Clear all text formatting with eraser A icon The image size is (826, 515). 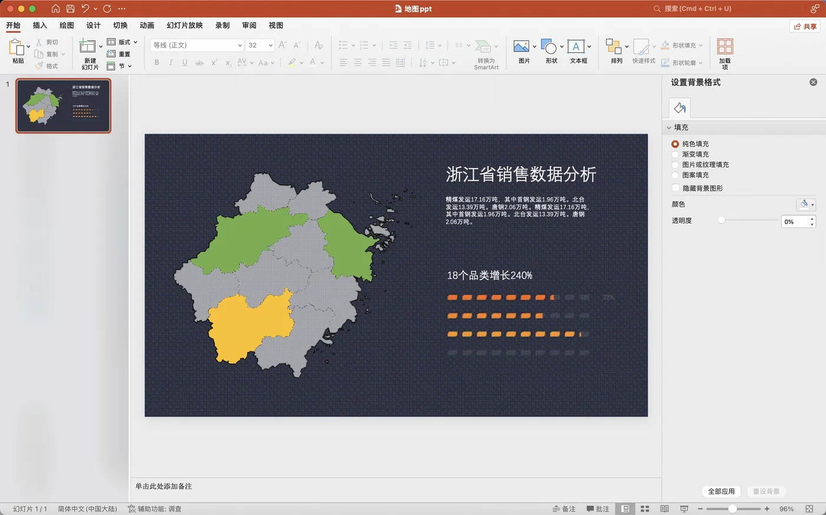[319, 45]
